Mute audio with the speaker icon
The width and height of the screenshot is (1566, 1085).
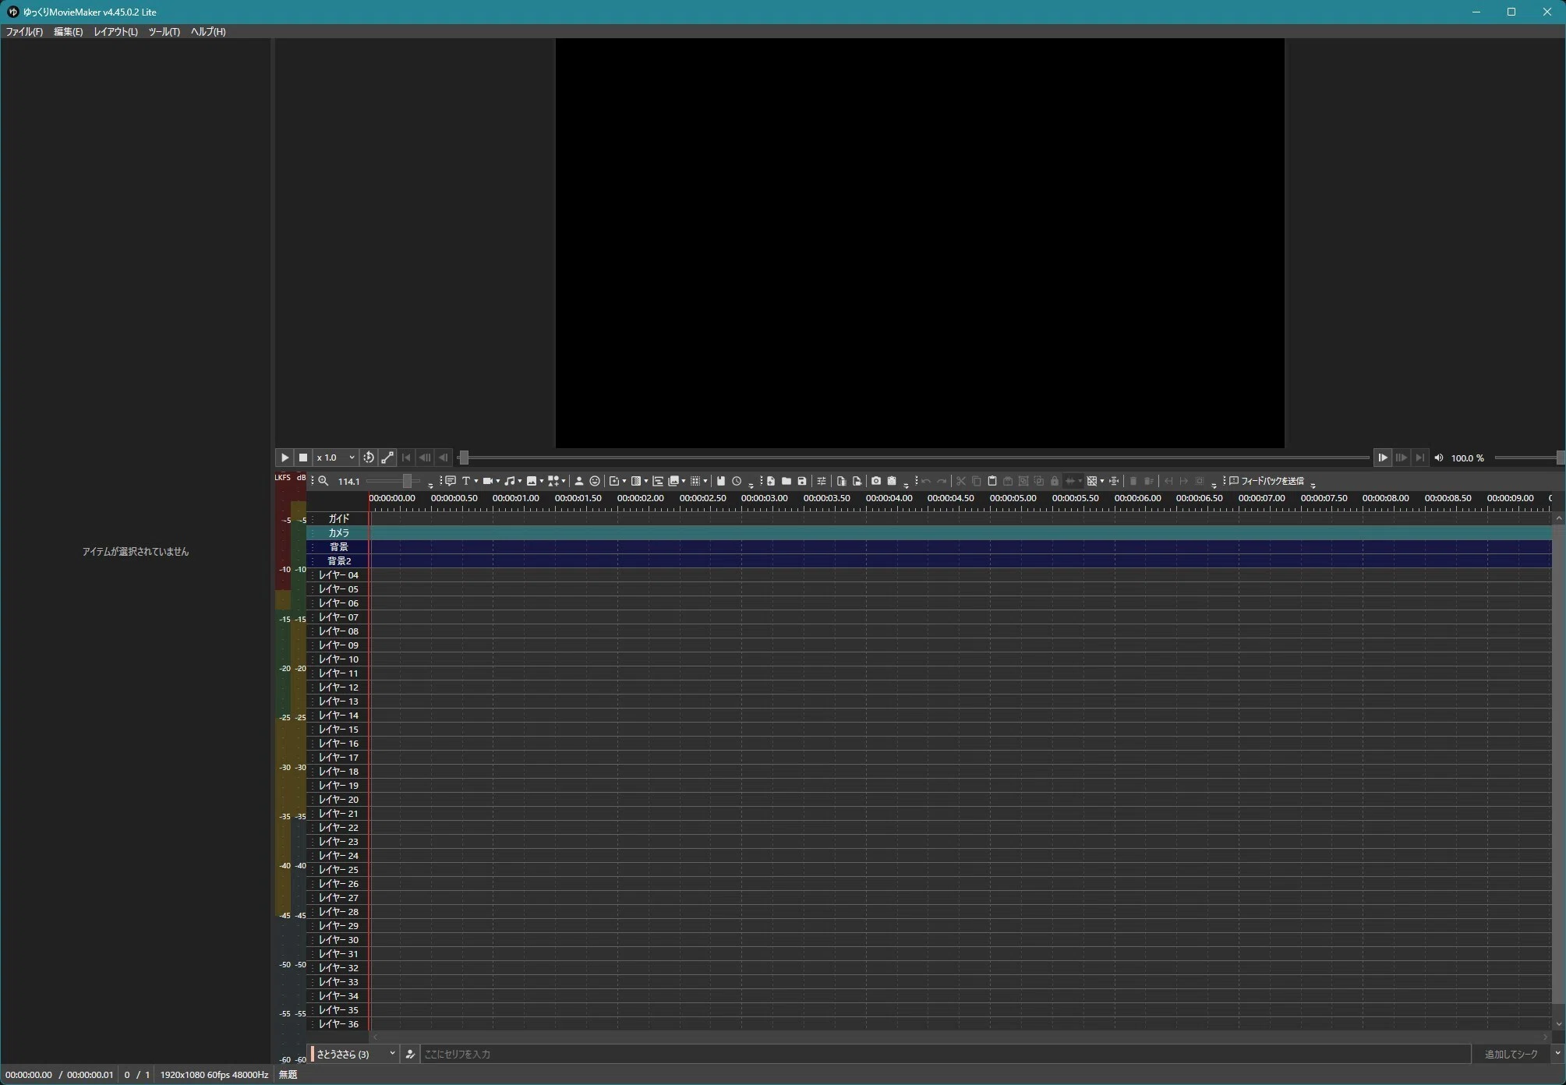(x=1439, y=458)
